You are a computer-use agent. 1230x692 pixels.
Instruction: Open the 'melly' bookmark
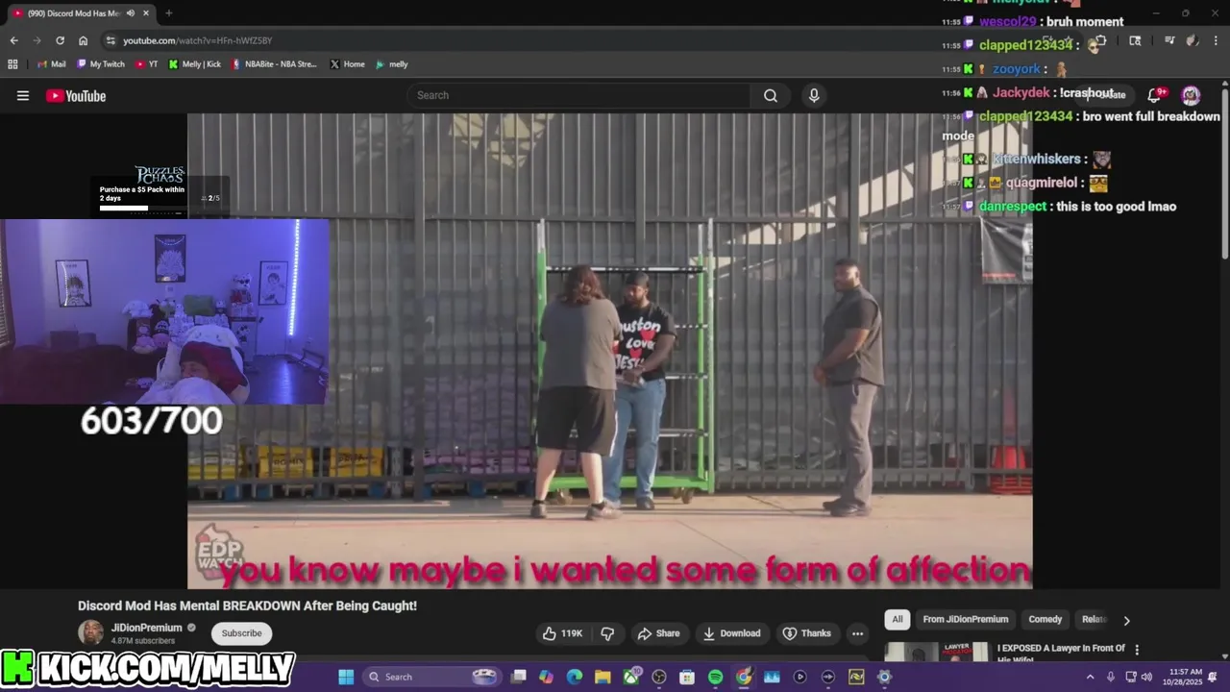(x=391, y=64)
